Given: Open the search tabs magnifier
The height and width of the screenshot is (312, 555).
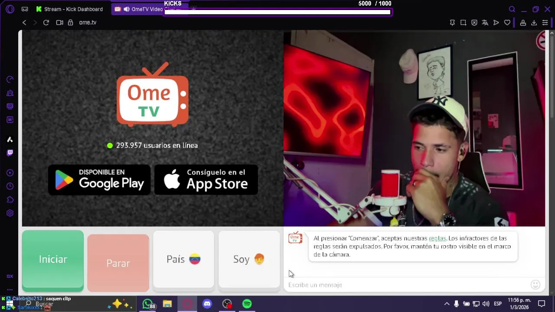Looking at the screenshot, I should tap(512, 9).
